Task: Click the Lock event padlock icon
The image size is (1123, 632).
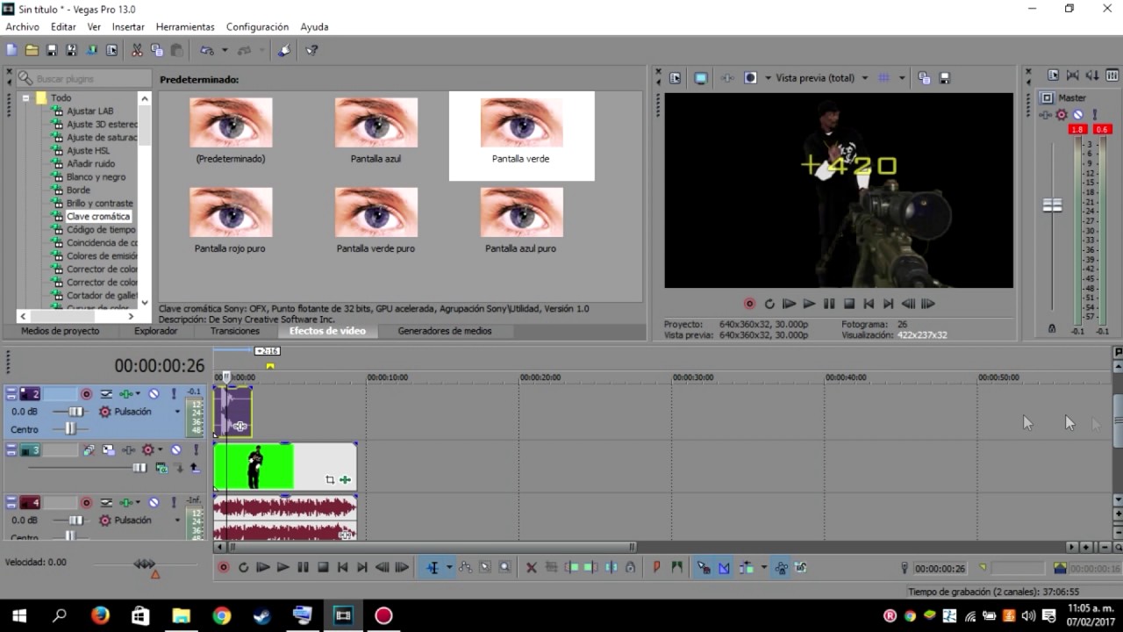Action: (630, 568)
